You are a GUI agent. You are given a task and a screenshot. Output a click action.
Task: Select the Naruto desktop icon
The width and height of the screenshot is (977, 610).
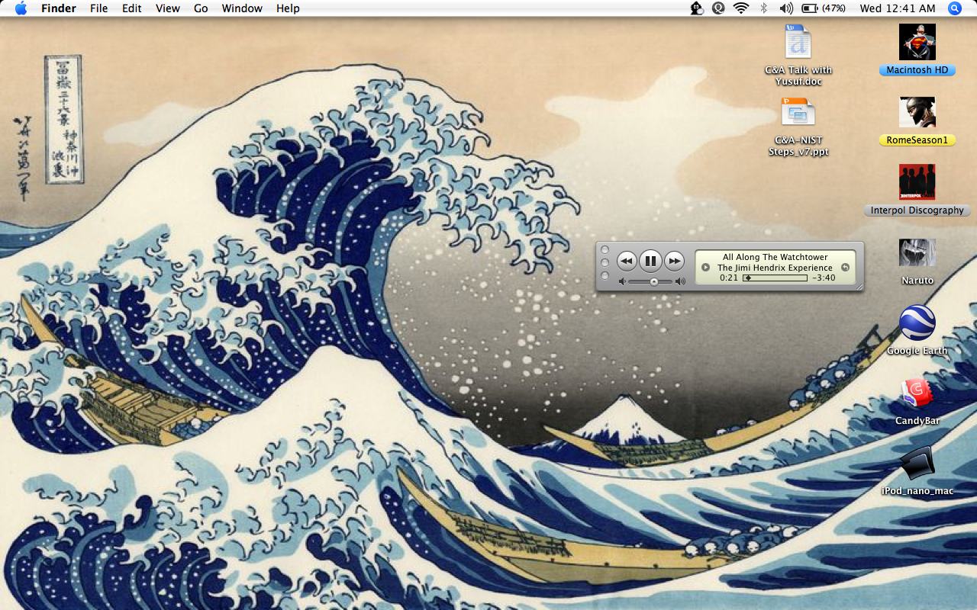click(x=917, y=252)
